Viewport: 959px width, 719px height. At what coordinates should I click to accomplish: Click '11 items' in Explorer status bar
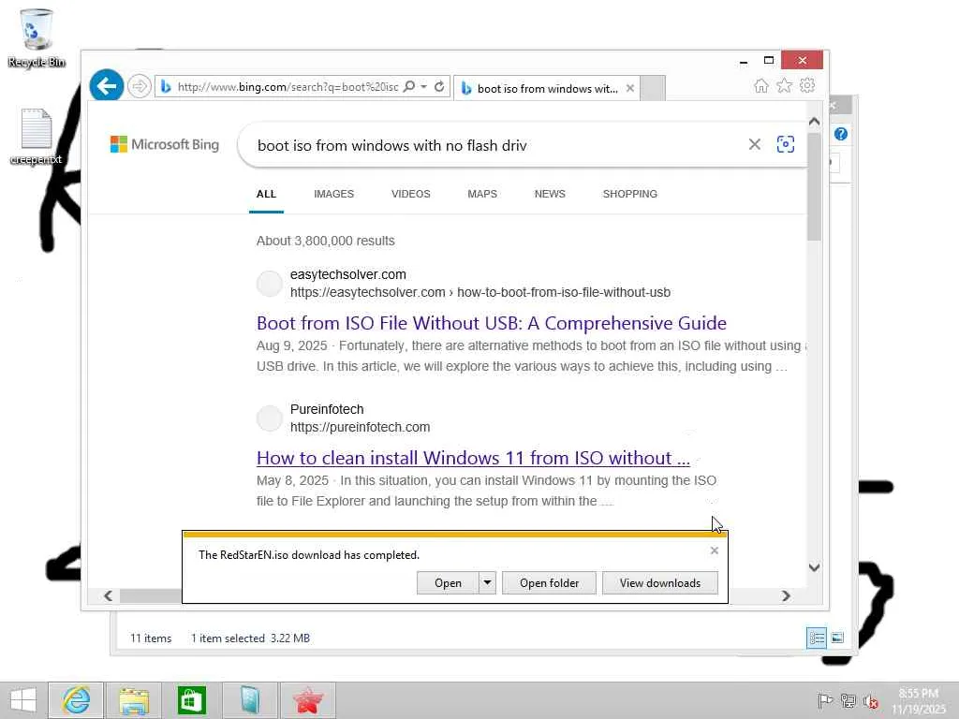151,638
